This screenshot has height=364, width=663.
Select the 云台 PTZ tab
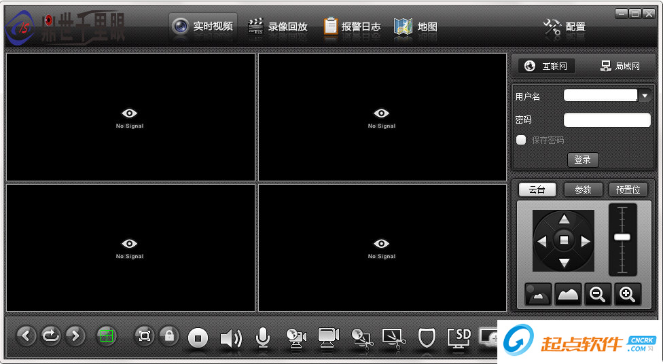point(537,189)
